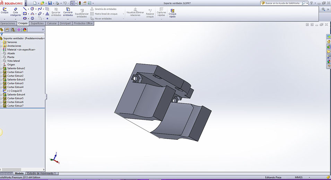
Task: Open the ConfigurationManager panel tab
Action: [13, 29]
